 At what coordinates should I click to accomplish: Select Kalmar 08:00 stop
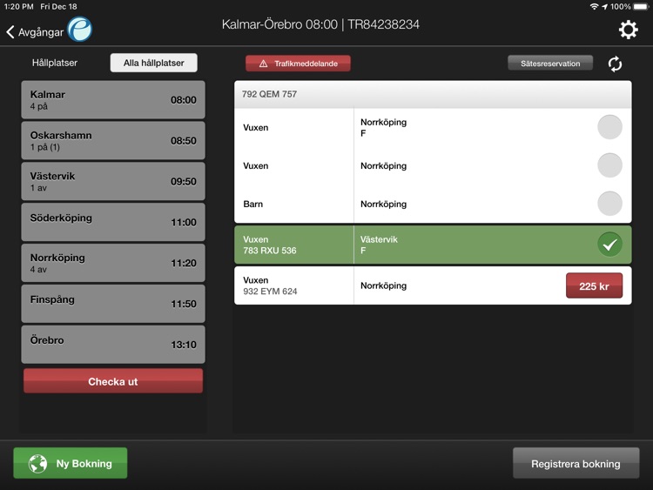113,100
